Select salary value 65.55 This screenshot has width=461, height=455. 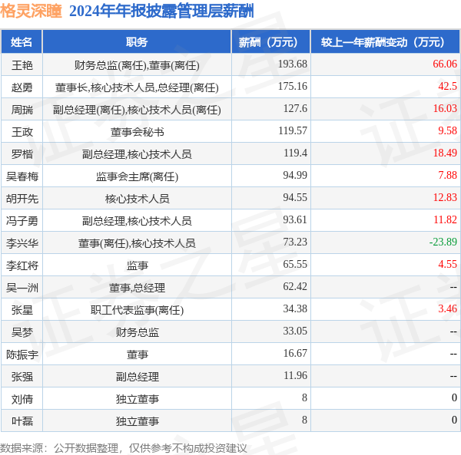[x=295, y=265]
